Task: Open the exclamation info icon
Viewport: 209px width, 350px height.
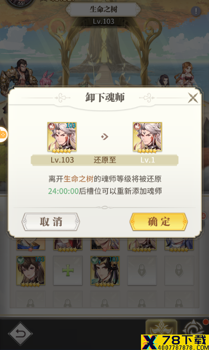Action: coord(196,11)
